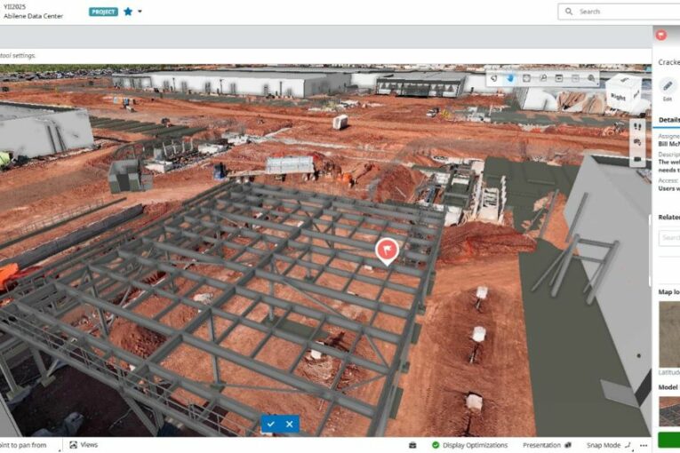This screenshot has width=680, height=453.
Task: Click the green button at panel bottom
Action: tap(668, 439)
